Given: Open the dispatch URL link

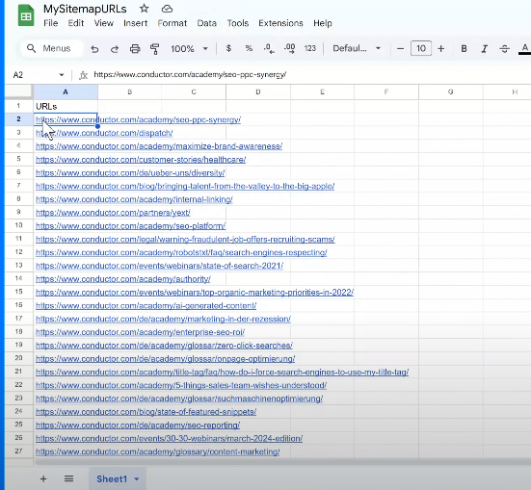Looking at the screenshot, I should pyautogui.click(x=104, y=133).
